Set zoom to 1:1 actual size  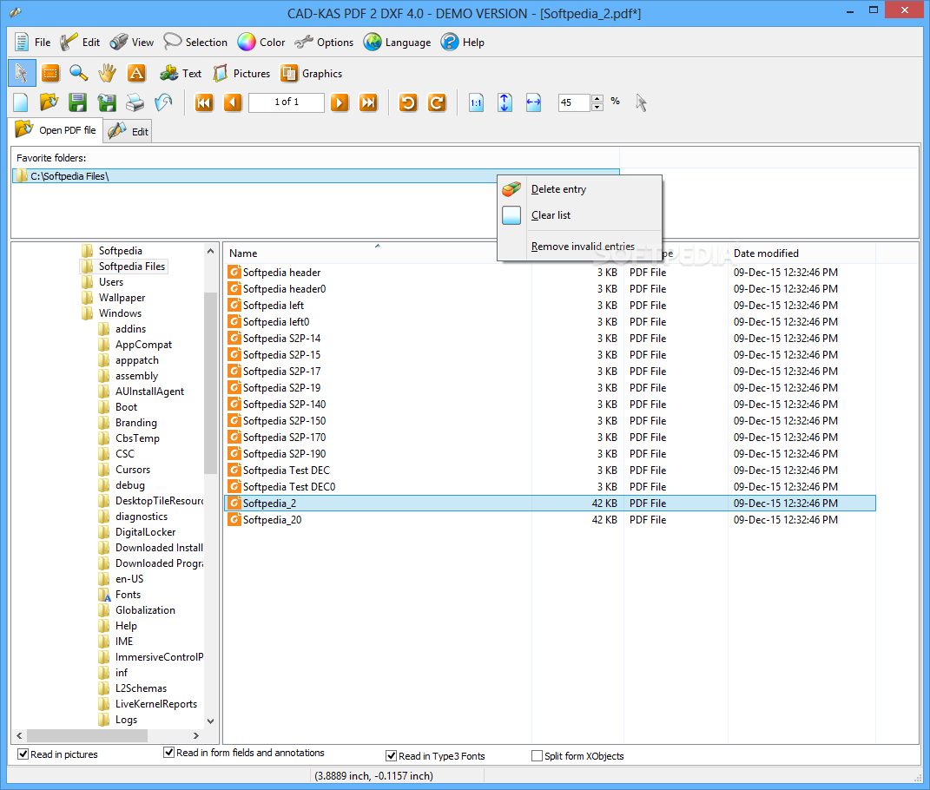(x=476, y=102)
